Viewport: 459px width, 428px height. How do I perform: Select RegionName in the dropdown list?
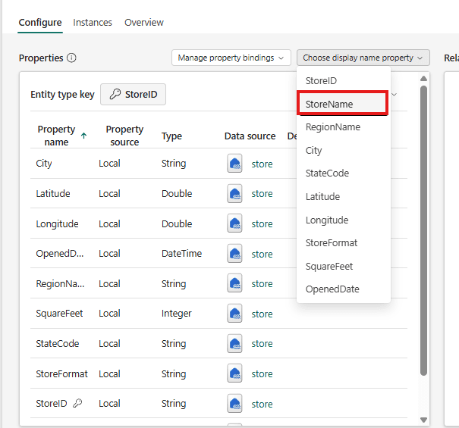point(344,127)
